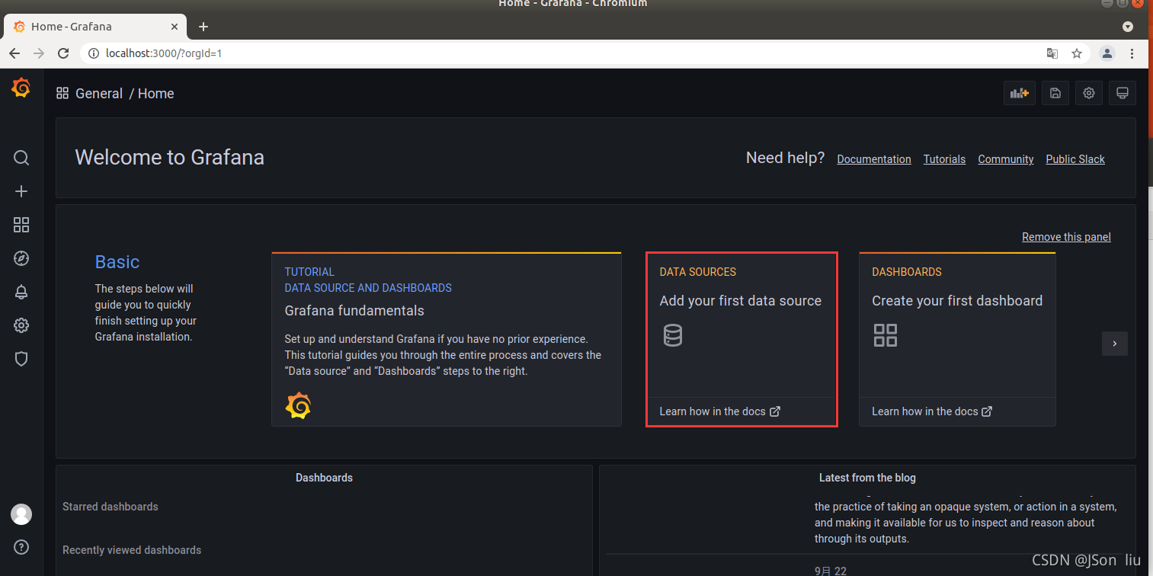
Task: Open the Chromium profile avatar icon
Action: click(1107, 53)
